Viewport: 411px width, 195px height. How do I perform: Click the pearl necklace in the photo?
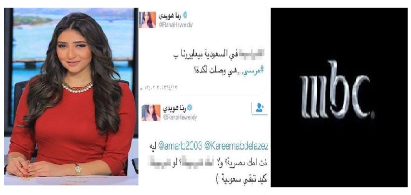(77, 87)
